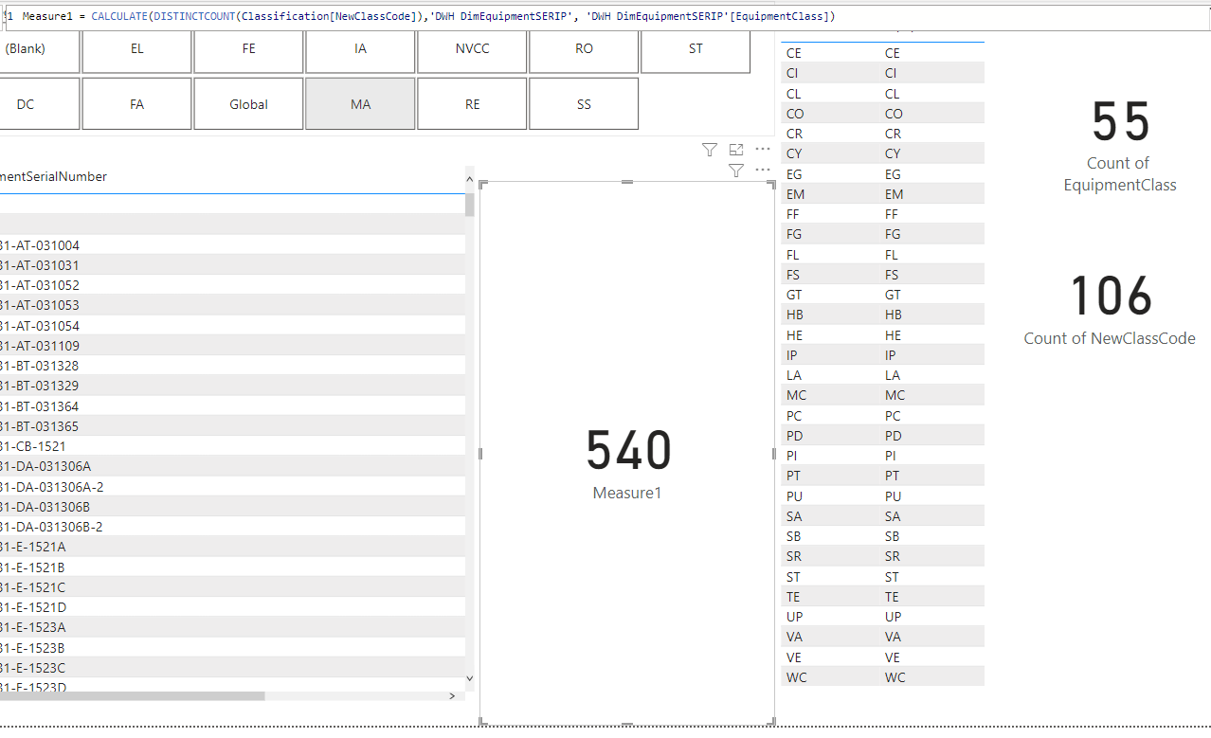The width and height of the screenshot is (1211, 738).
Task: Click CE in first class column
Action: 794,53
